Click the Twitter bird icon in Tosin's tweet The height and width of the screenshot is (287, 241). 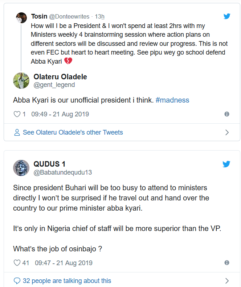227,16
